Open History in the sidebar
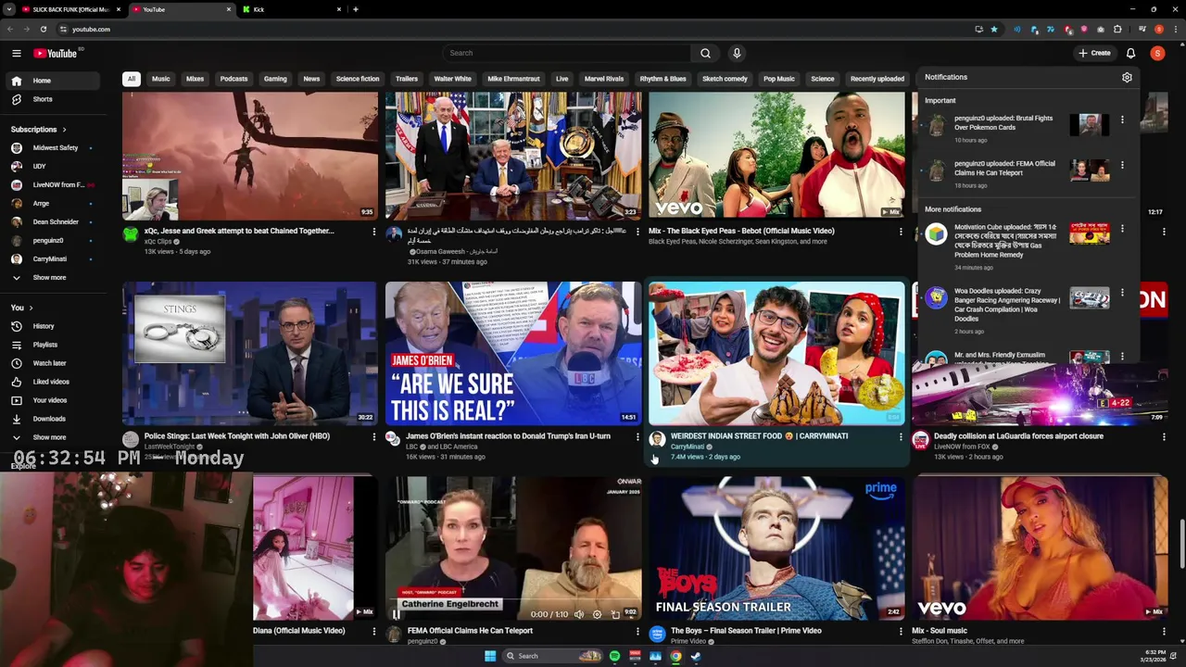This screenshot has height=667, width=1186. click(54, 326)
